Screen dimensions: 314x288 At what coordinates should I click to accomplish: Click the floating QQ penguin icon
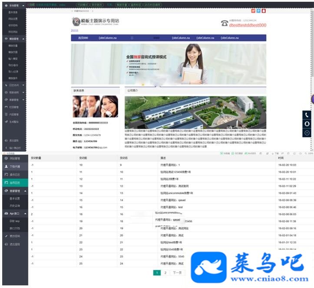307,124
